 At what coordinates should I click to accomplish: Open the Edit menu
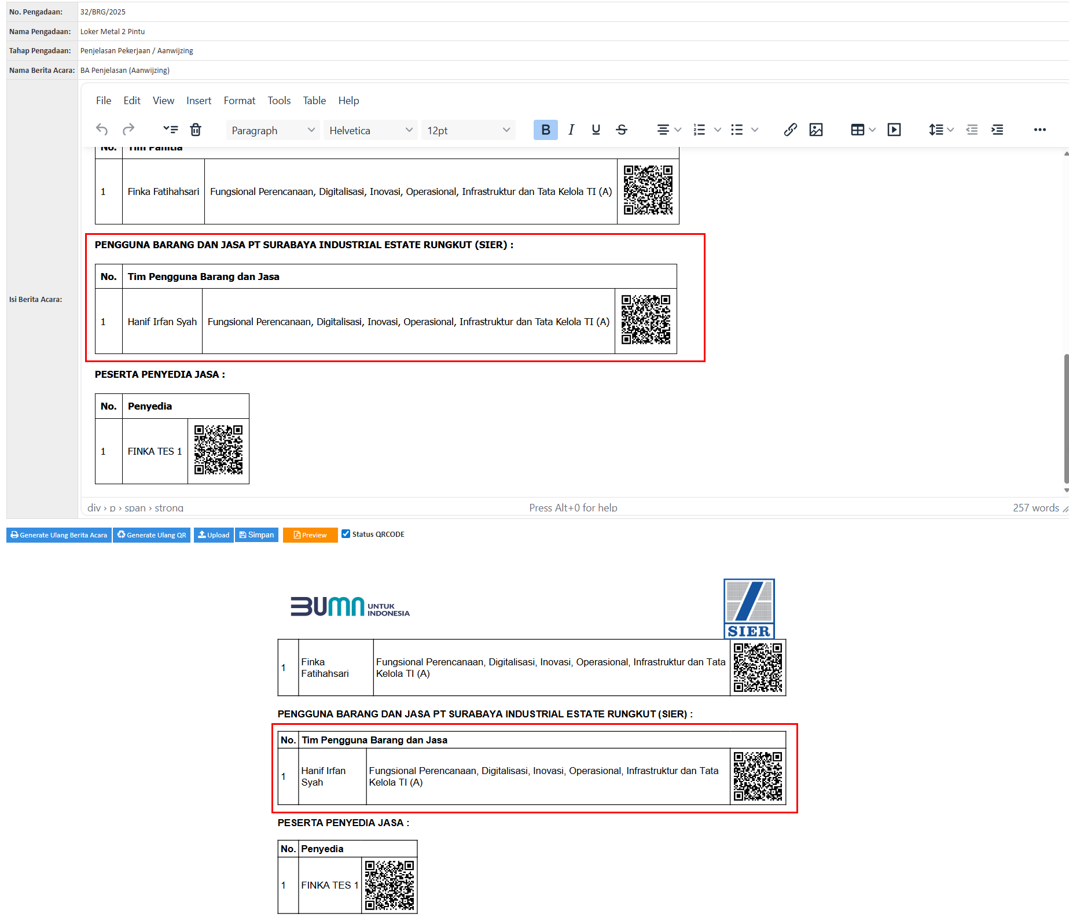[132, 101]
